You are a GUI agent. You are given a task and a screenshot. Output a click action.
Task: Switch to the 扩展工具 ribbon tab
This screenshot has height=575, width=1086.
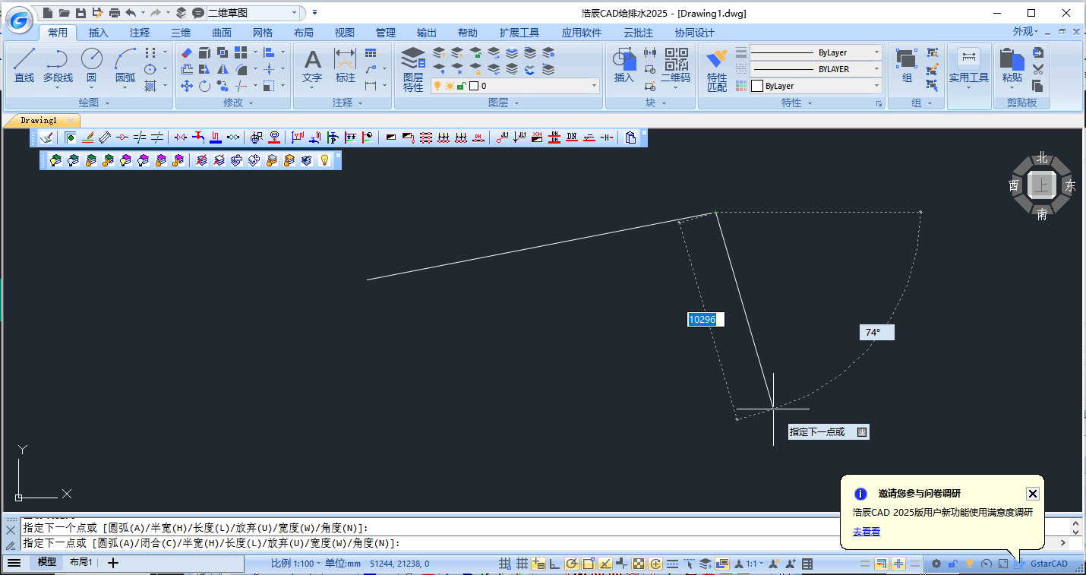[x=519, y=33]
